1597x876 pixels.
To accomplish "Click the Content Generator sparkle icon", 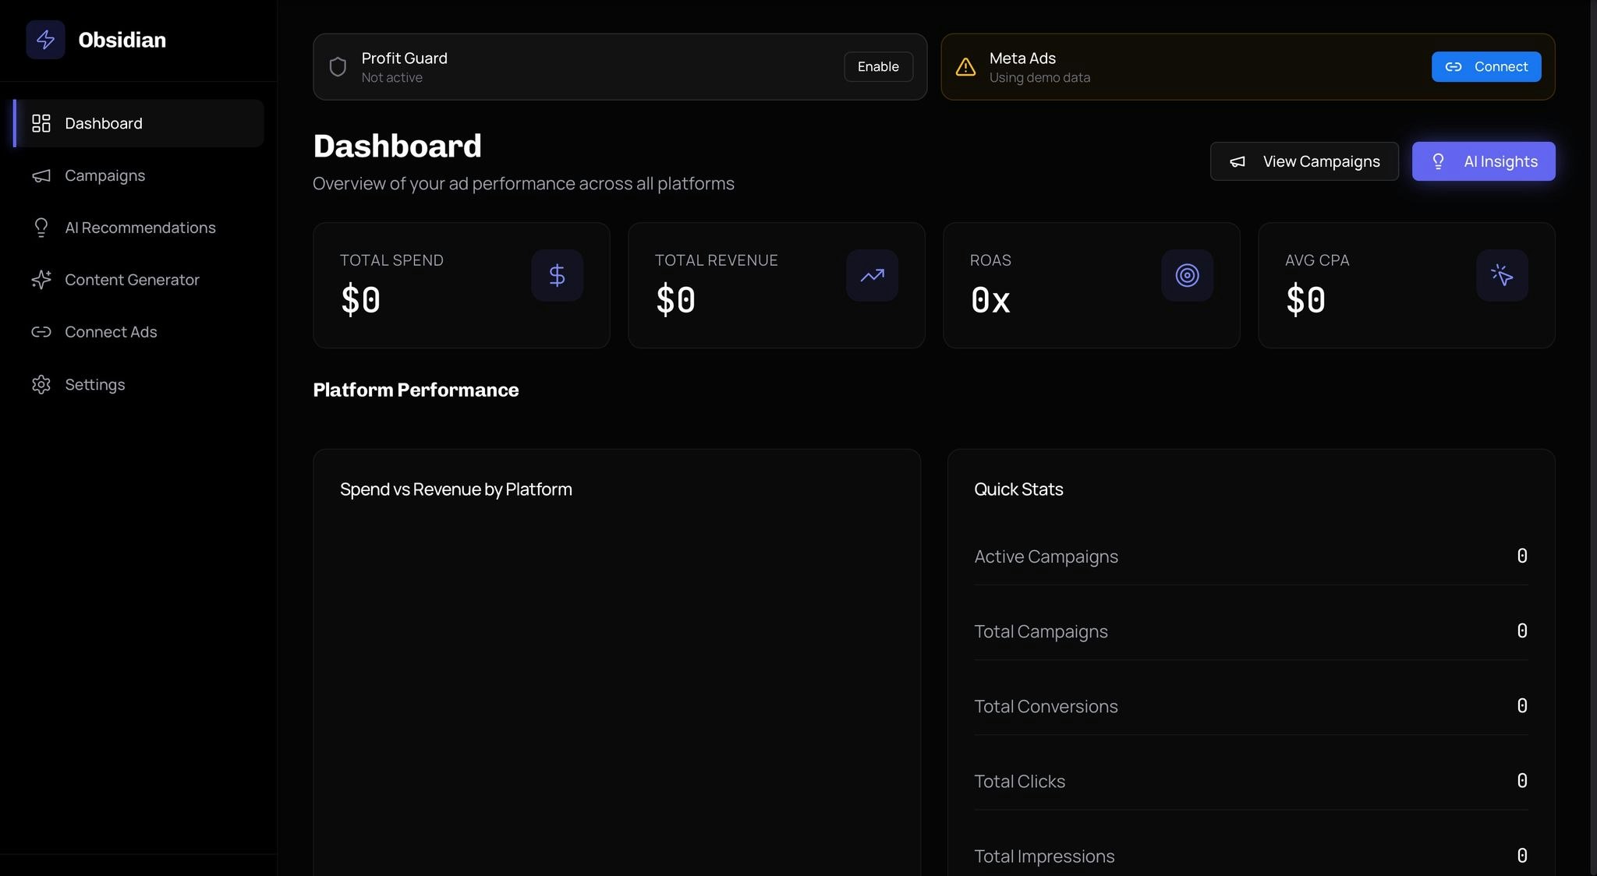I will [41, 280].
